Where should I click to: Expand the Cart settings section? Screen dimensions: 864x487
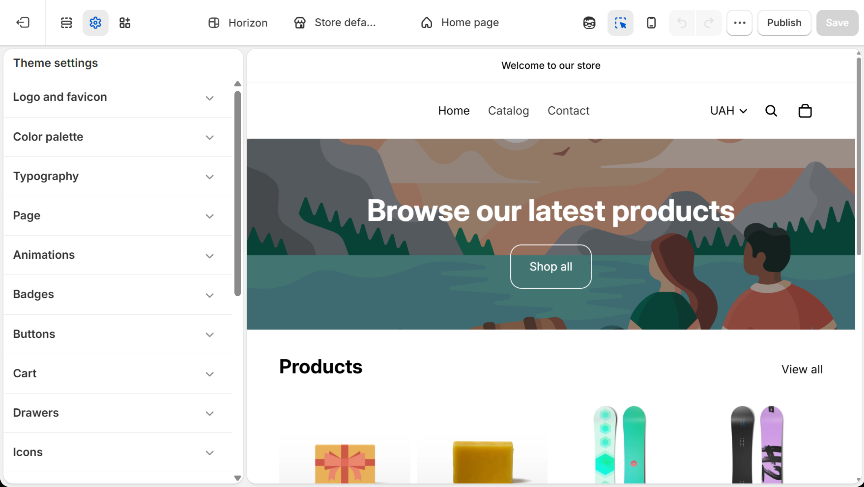[118, 374]
